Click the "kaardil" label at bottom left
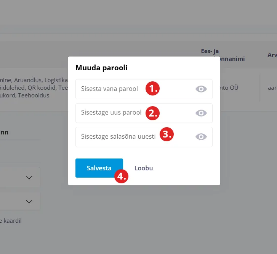 point(13,220)
